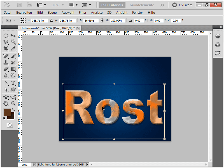The image size is (224, 168).
Task: Toggle relative positioning for reference point
Action: [52, 20]
